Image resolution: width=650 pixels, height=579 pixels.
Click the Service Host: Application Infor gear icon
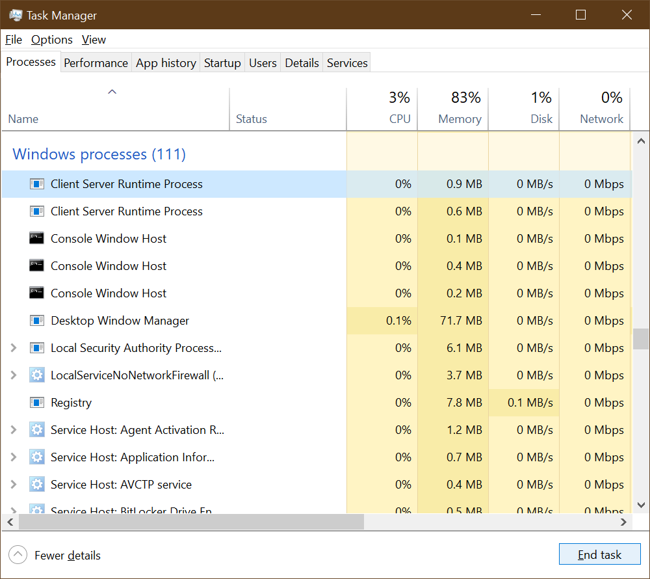tap(37, 457)
